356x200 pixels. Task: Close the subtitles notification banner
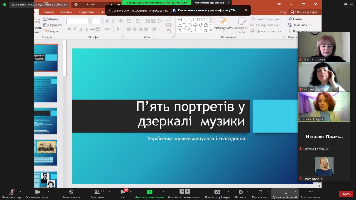click(x=246, y=10)
